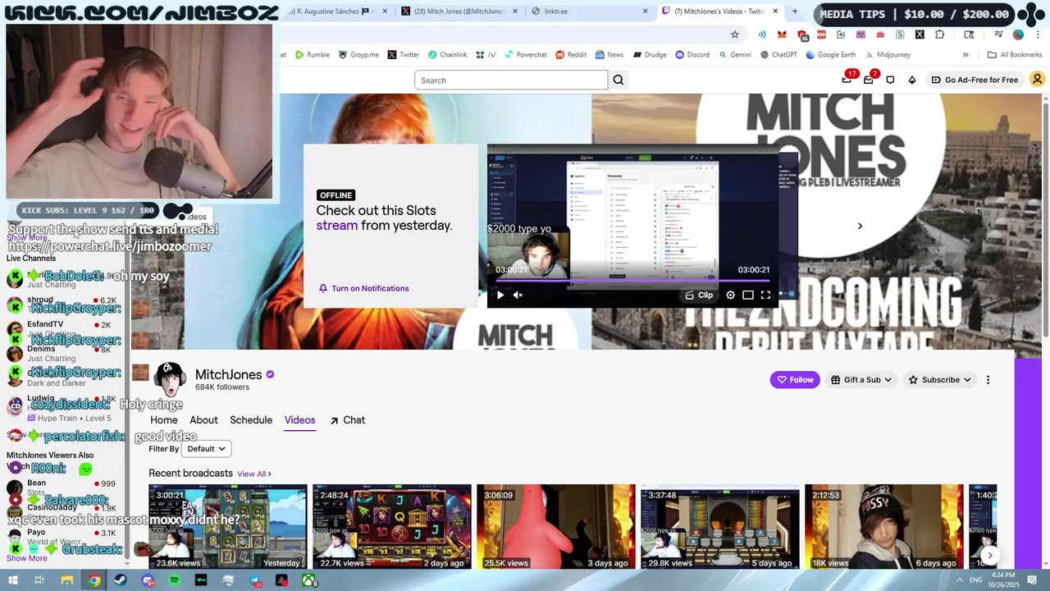Viewport: 1050px width, 591px height.
Task: Open the Chainlink bookmark
Action: click(x=447, y=55)
